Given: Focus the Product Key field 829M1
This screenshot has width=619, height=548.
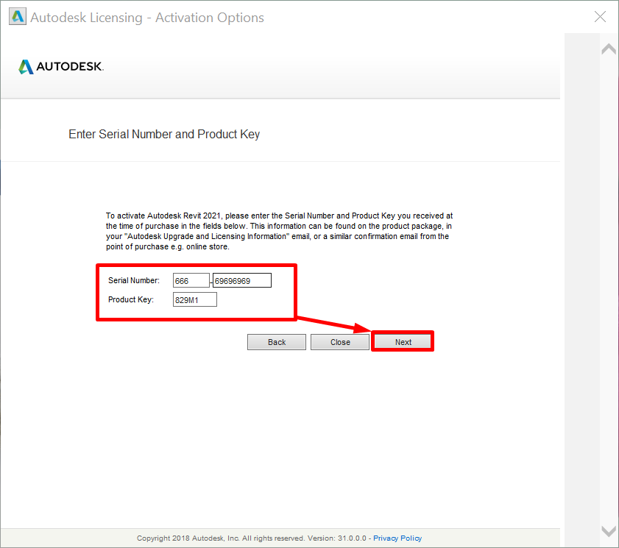Looking at the screenshot, I should tap(194, 299).
